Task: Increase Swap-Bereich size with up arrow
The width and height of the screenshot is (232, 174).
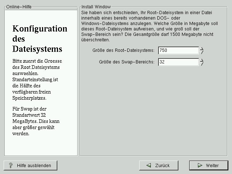Action: [202, 60]
